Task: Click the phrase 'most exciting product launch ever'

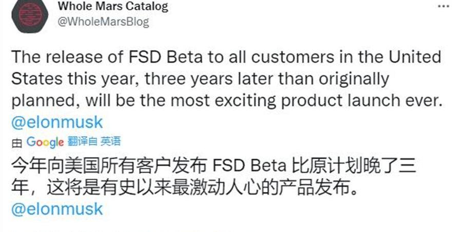Action: [x=306, y=101]
